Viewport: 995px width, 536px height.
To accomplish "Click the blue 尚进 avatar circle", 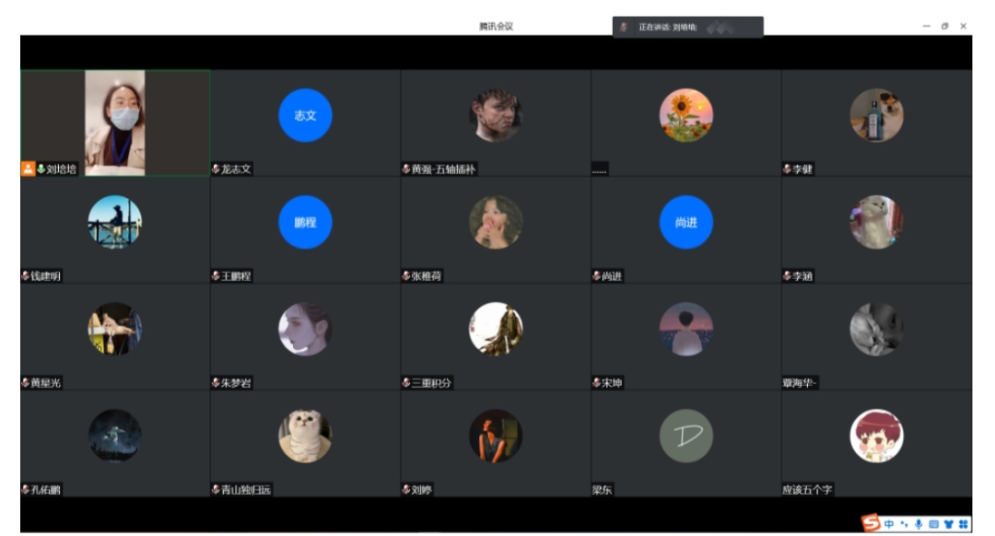I will pyautogui.click(x=685, y=223).
